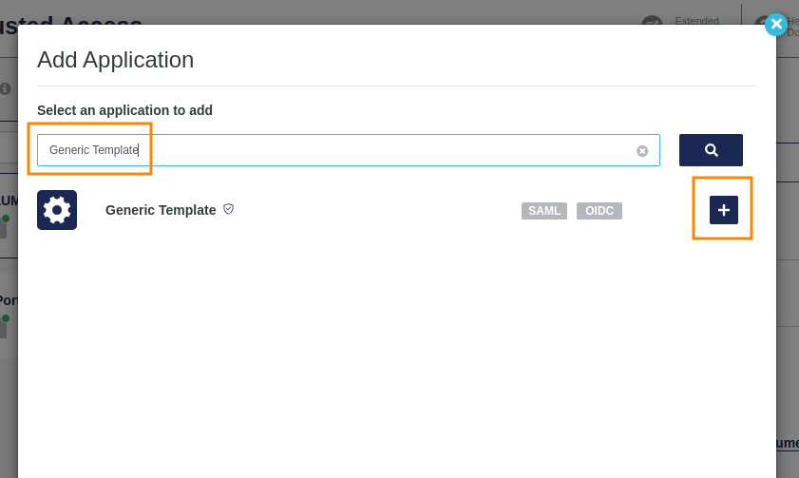Click the OIDC protocol tag

[599, 211]
